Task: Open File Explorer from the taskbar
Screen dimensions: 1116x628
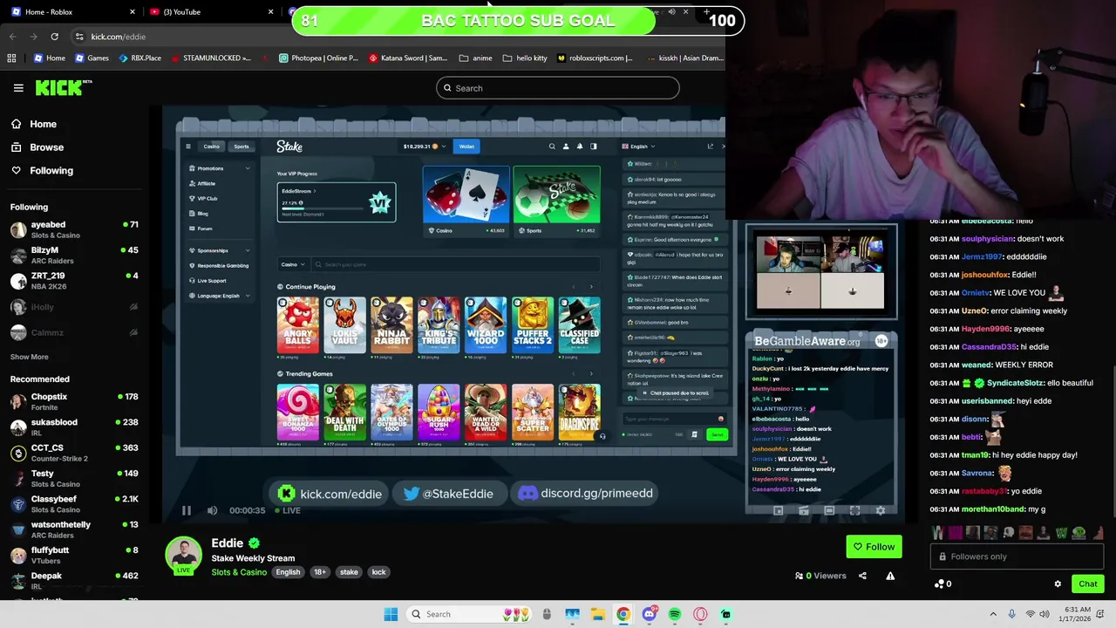Action: [x=598, y=614]
